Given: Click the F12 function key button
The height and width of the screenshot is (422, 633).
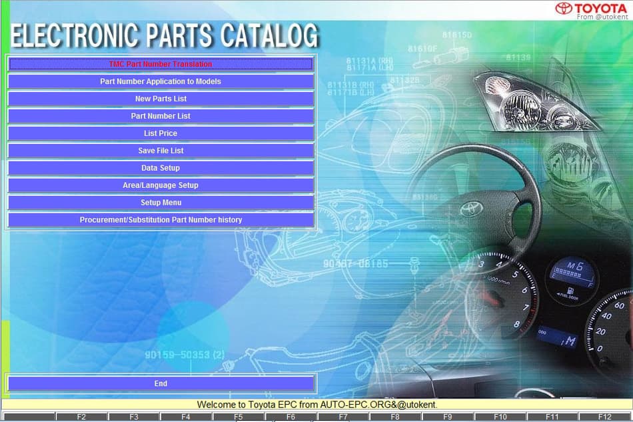Looking at the screenshot, I should [x=604, y=417].
